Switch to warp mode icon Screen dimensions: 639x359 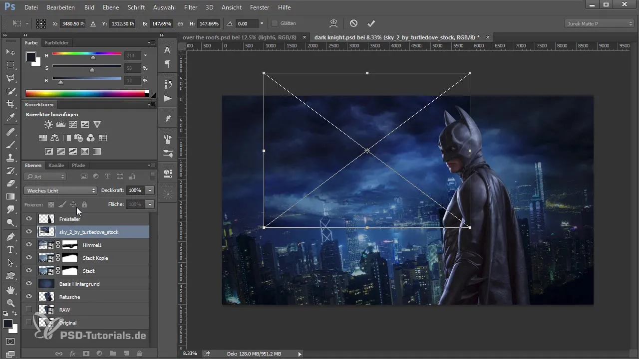pos(334,23)
